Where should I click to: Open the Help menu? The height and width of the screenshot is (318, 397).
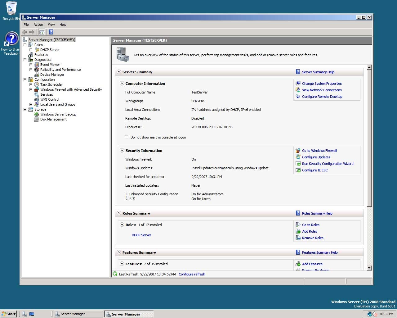click(63, 25)
